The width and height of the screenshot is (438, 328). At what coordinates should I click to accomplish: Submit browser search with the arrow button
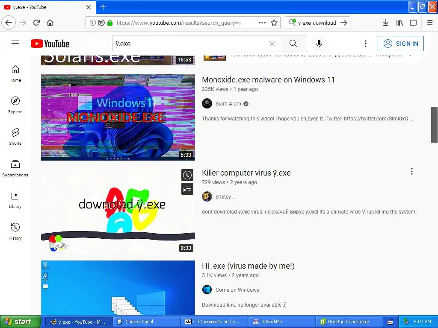[344, 23]
